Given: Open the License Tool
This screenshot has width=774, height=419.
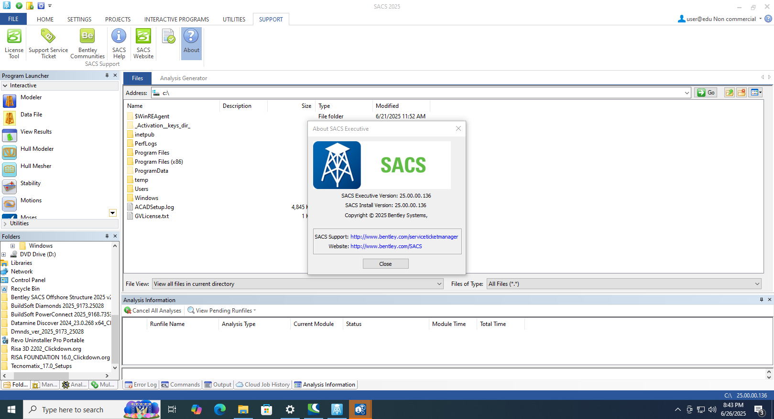Looking at the screenshot, I should coord(14,43).
